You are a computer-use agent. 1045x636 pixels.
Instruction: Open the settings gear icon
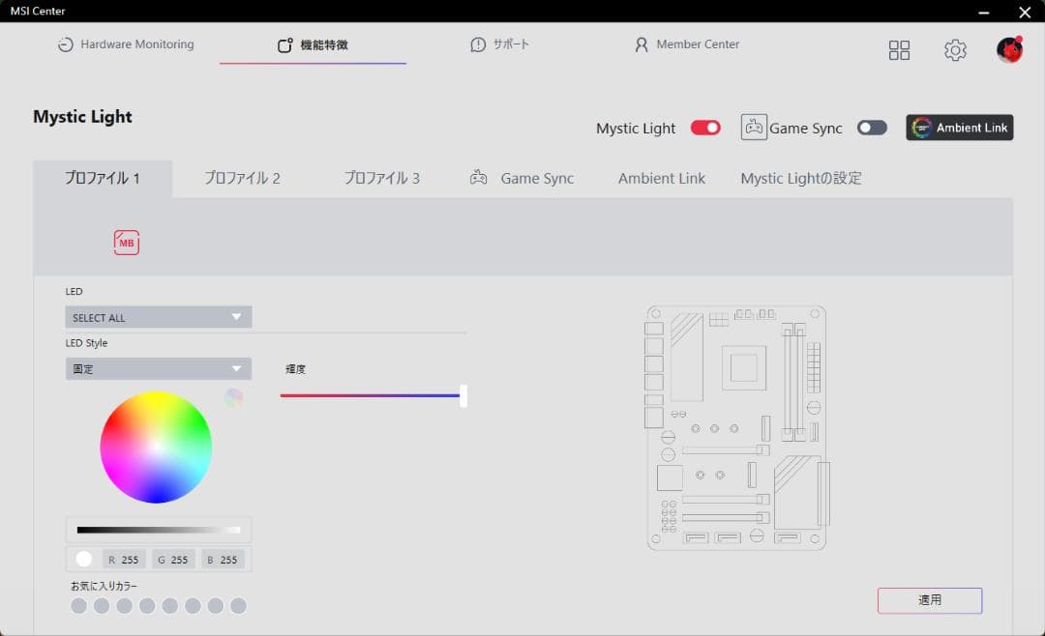pyautogui.click(x=955, y=50)
